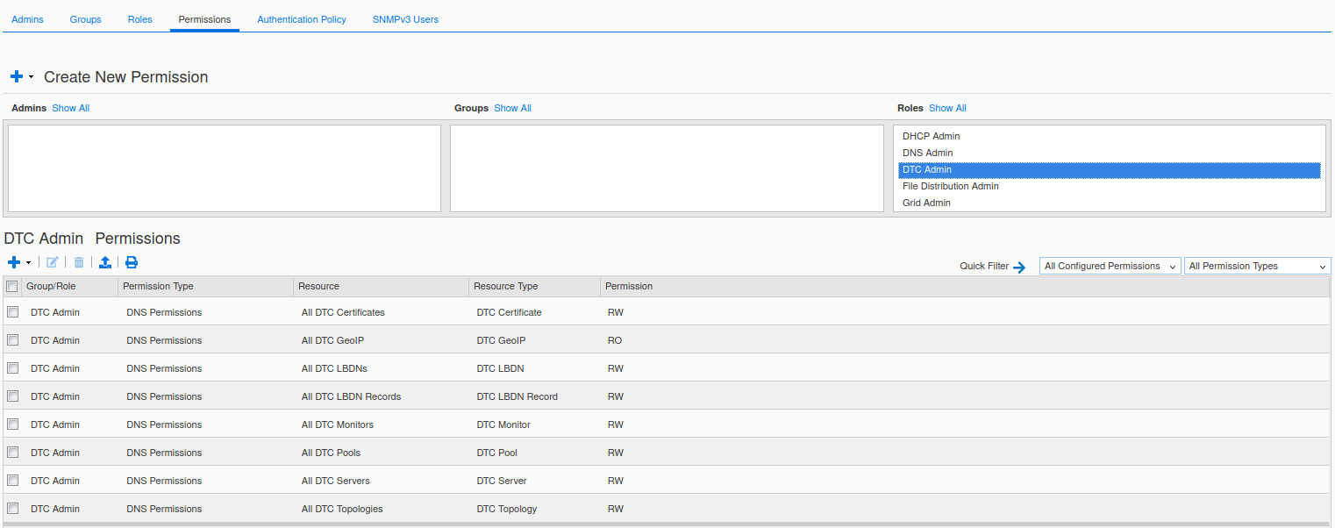Click the print icon in toolbar
The width and height of the screenshot is (1335, 528).
(132, 262)
